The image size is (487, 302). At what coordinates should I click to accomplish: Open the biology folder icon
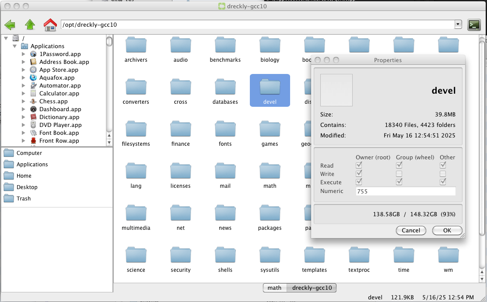pyautogui.click(x=270, y=45)
